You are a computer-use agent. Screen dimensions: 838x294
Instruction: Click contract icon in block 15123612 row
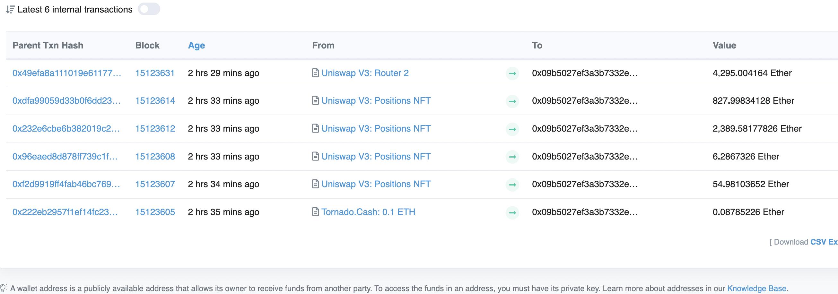315,128
